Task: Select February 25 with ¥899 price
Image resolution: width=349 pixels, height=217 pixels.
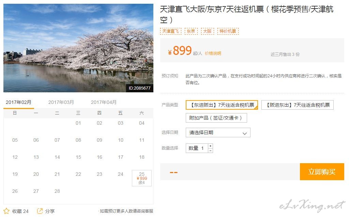Action: pos(142,178)
